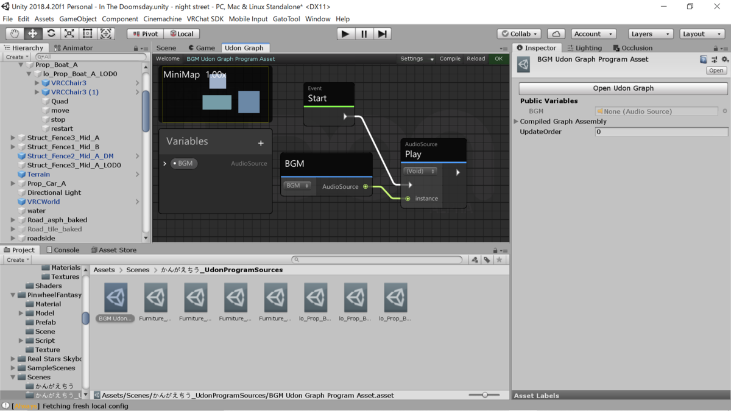Image resolution: width=731 pixels, height=411 pixels.
Task: Open the Udon Graph Settings dropdown
Action: (417, 59)
